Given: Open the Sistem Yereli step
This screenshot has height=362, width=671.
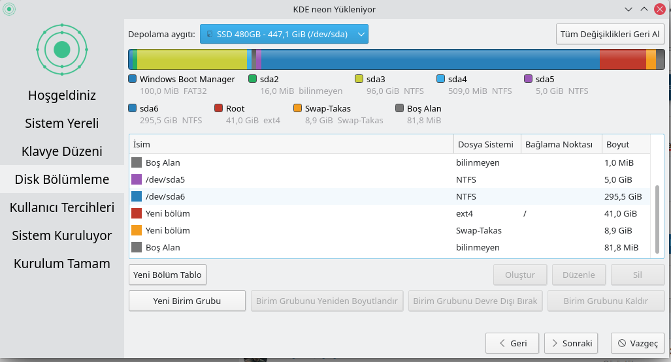Looking at the screenshot, I should 62,123.
